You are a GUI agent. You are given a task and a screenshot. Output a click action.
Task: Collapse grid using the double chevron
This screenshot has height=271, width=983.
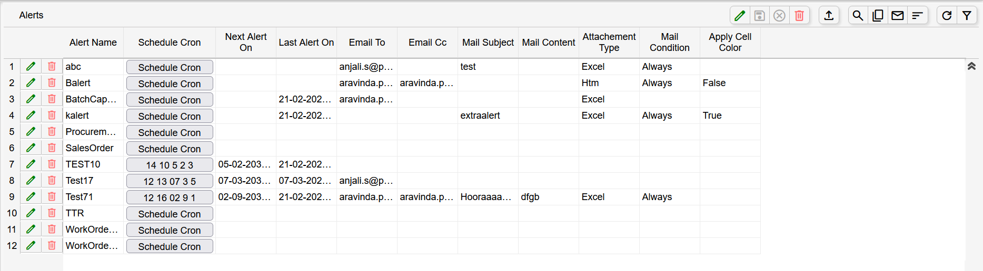click(971, 66)
